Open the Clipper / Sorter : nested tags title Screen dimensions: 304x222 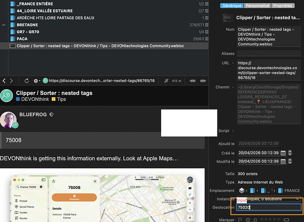pos(54,93)
